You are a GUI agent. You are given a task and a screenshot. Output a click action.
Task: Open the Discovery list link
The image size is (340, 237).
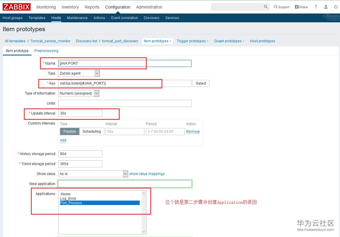coord(86,41)
